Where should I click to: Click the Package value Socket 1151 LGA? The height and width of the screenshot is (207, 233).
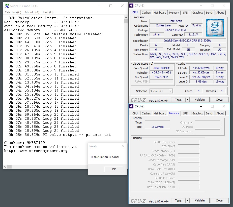click(x=176, y=30)
